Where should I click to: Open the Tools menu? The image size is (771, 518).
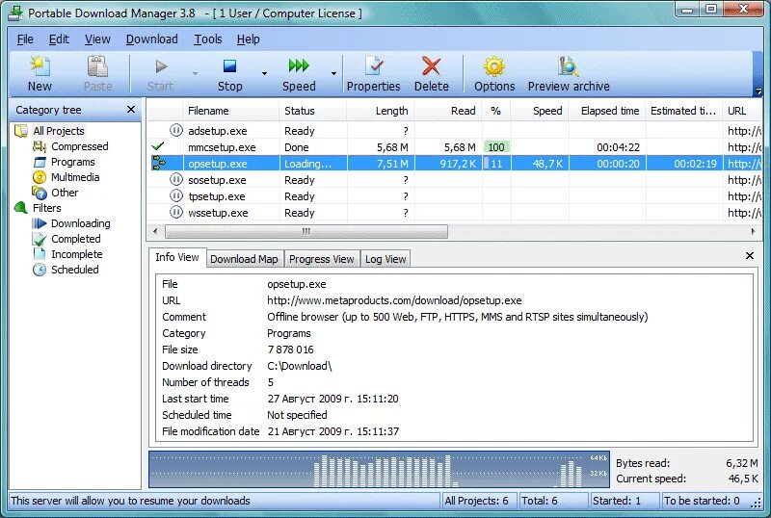207,39
